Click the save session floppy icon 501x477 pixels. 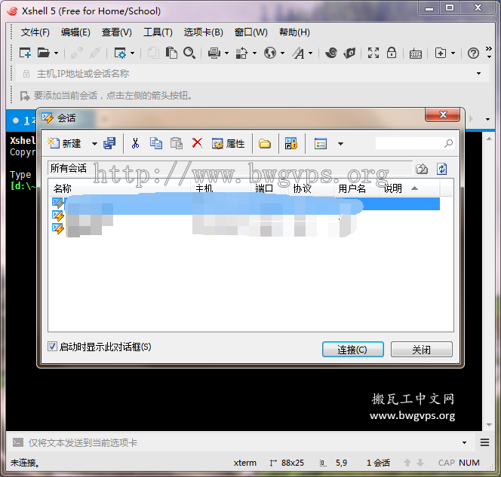pos(109,144)
